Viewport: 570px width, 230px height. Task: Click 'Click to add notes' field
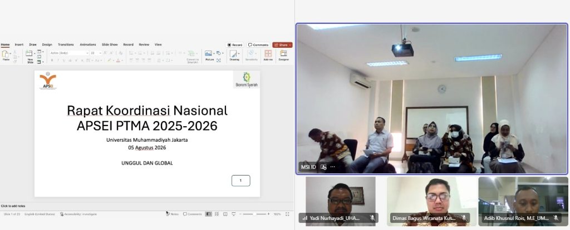[x=13, y=206]
